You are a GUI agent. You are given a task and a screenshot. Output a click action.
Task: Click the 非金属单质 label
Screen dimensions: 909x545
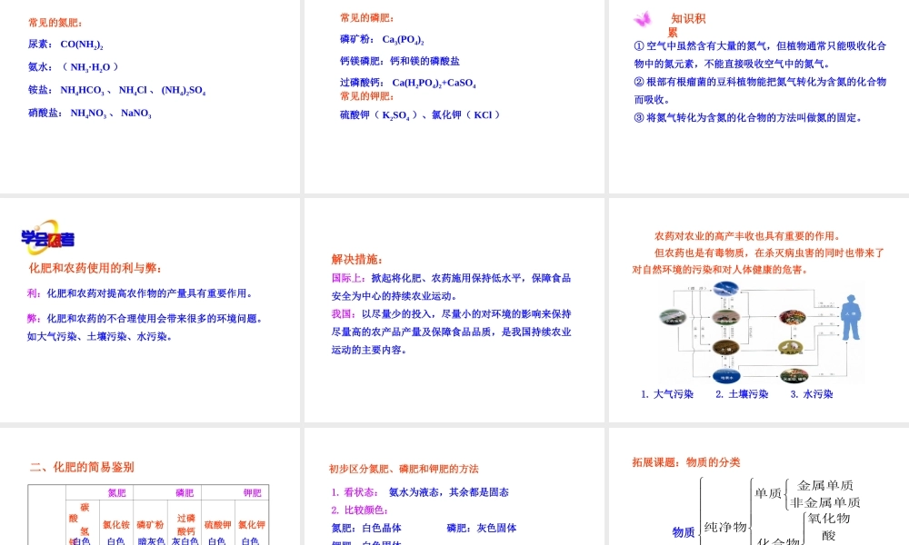(x=825, y=502)
